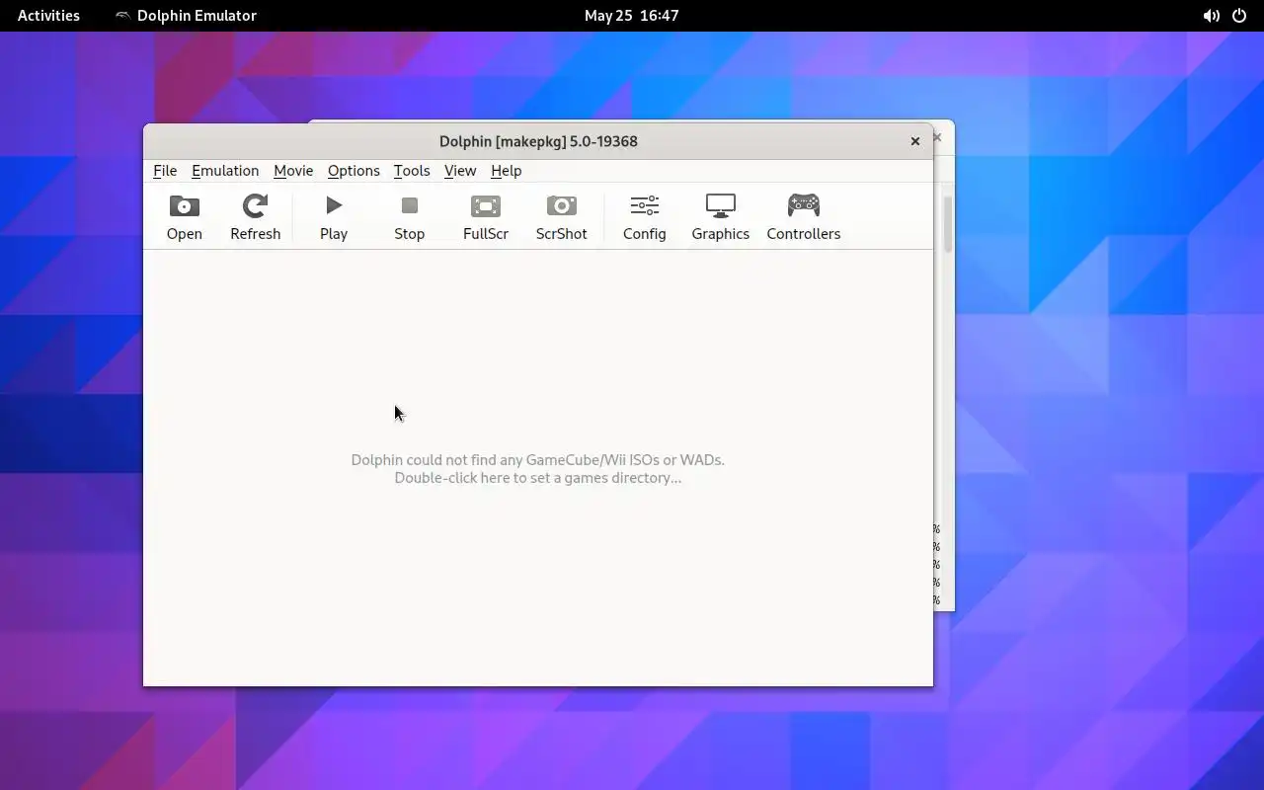Take a screenshot with ScrShot icon
The image size is (1264, 790).
(562, 205)
